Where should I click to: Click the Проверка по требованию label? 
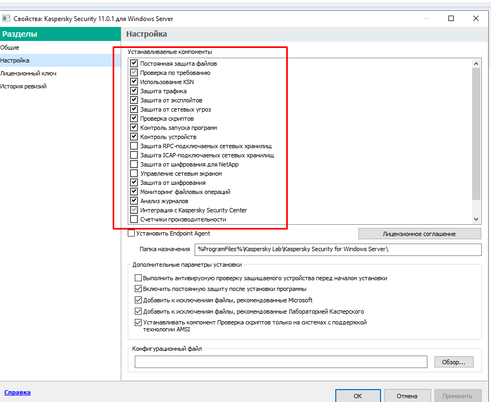[x=175, y=73]
